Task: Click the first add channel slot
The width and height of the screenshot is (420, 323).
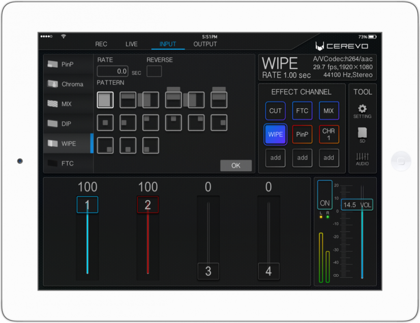Action: [276, 157]
